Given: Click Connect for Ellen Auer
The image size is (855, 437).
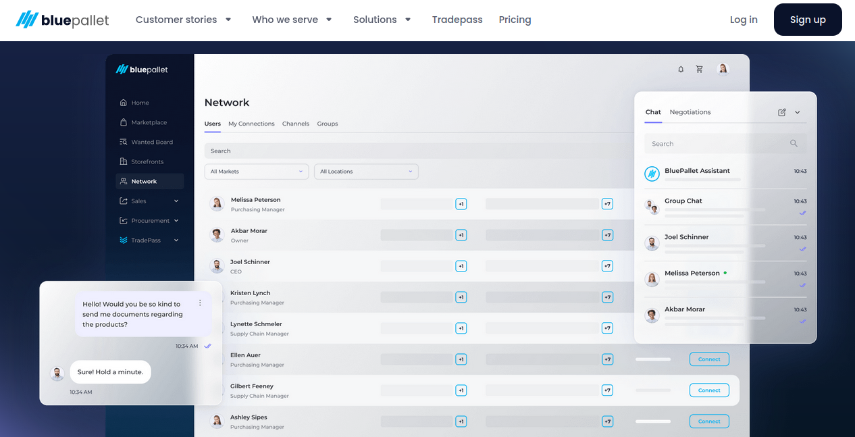Looking at the screenshot, I should [709, 359].
